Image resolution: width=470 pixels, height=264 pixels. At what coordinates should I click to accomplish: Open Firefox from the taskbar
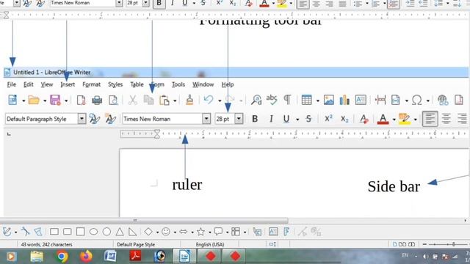point(87,256)
